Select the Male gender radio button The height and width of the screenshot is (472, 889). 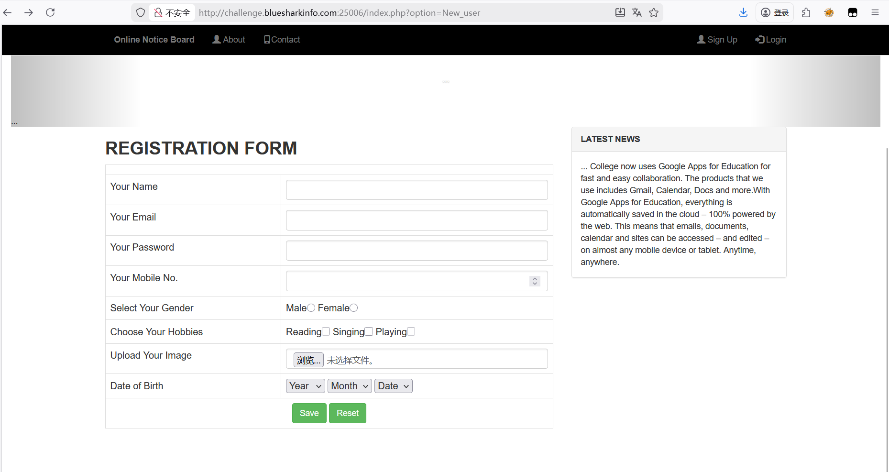[x=311, y=308]
